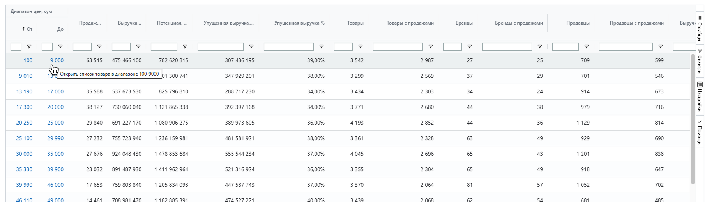Open price range link 25 100
Viewport: 707px width, 202px height.
click(24, 138)
